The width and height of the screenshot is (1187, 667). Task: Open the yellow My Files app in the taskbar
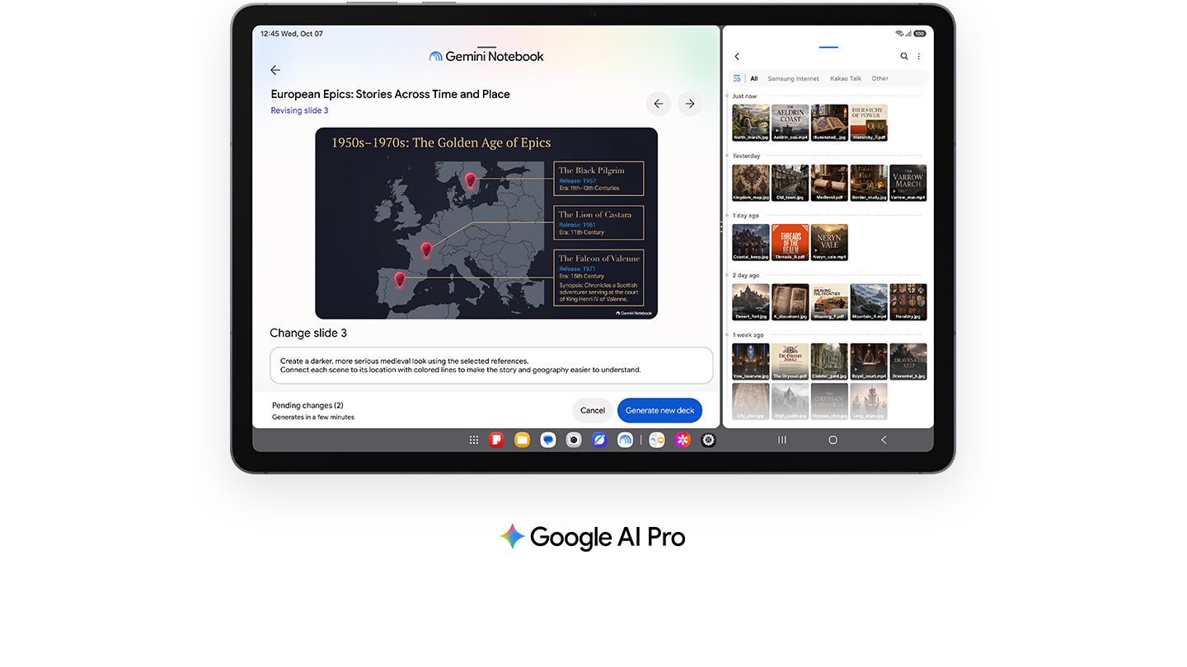(x=522, y=441)
